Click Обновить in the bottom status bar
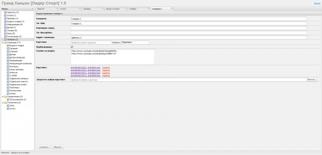Image resolution: width=322 pixels, height=155 pixels. click(5, 153)
